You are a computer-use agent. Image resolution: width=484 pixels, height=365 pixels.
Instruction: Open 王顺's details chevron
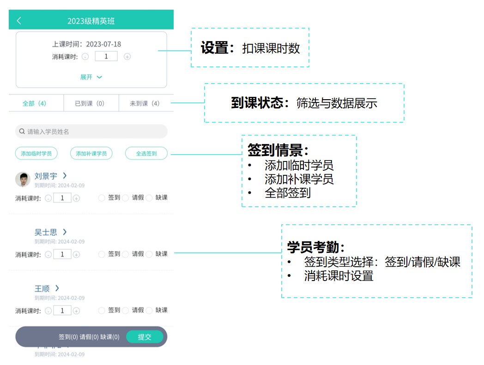(x=57, y=288)
